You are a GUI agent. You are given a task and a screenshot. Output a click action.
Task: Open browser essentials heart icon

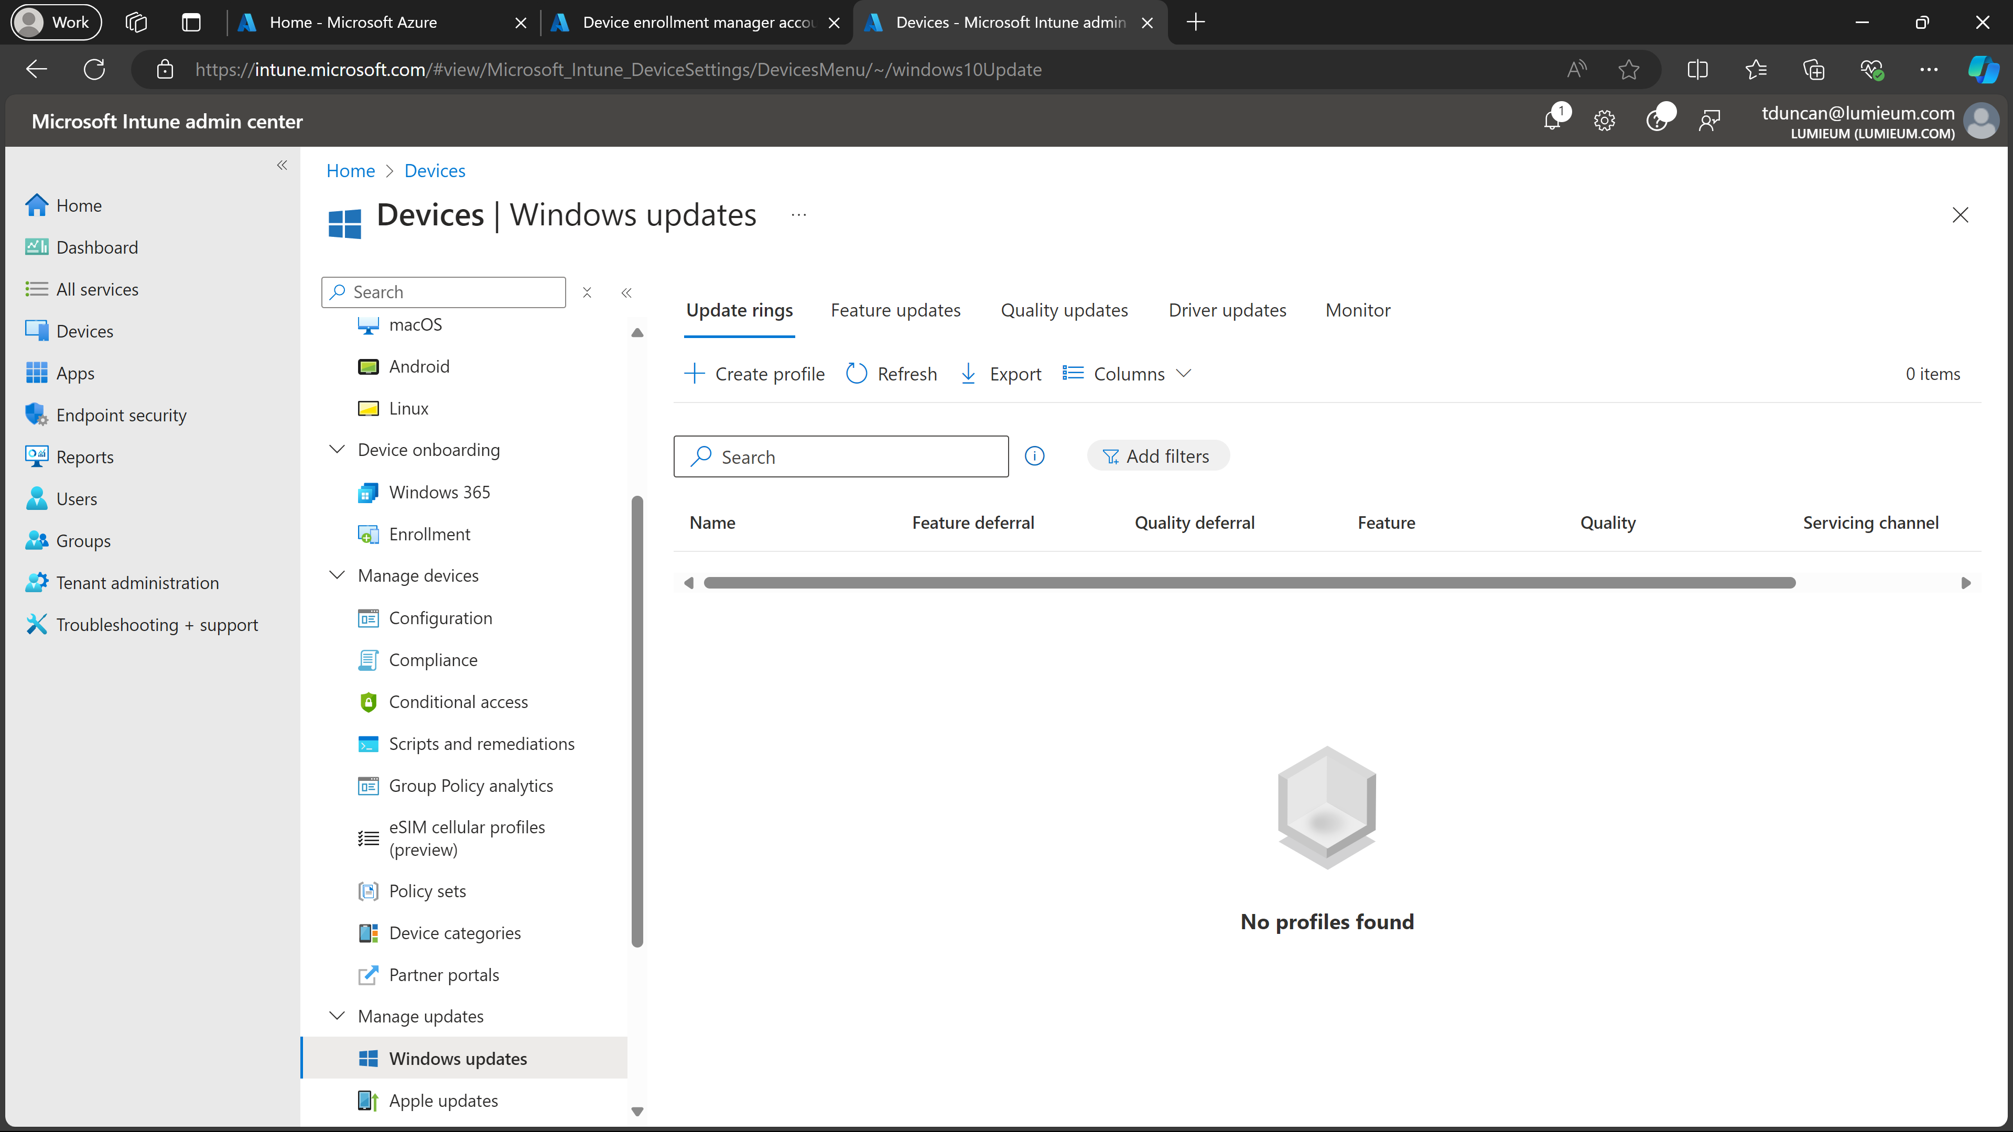click(1871, 70)
